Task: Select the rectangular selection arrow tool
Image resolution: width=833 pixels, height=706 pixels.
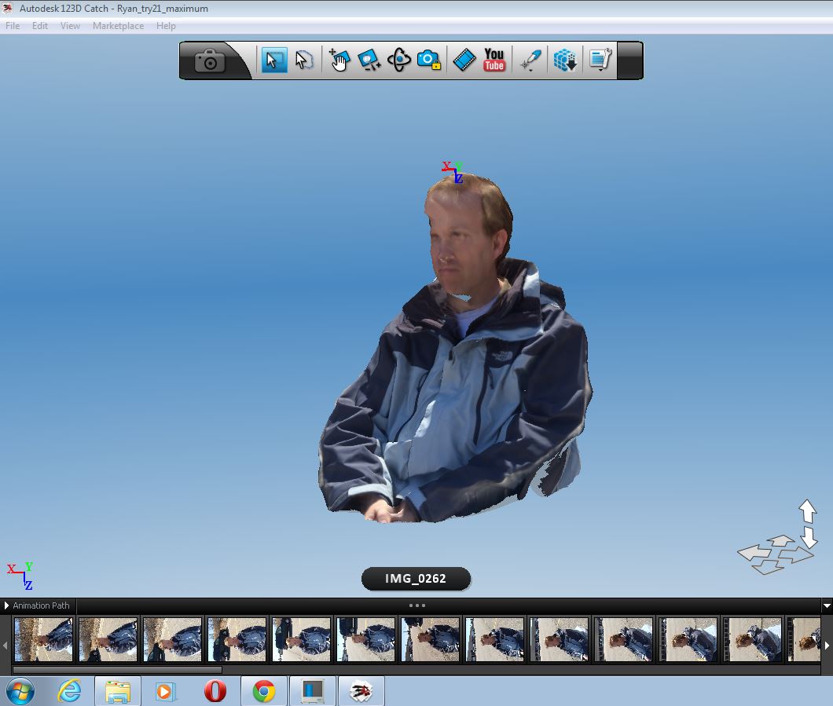Action: coord(274,60)
